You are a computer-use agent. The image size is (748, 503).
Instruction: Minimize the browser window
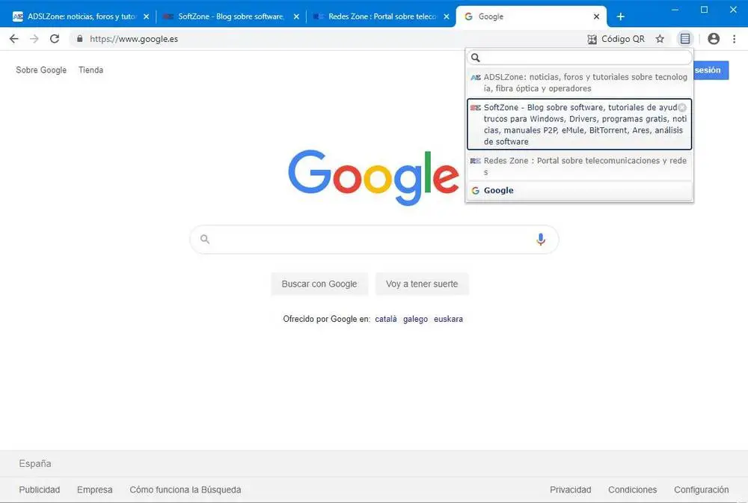pyautogui.click(x=675, y=10)
